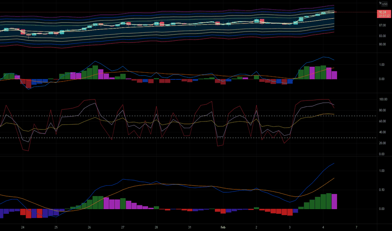Select the upper dotted level line in oscillator pane

pyautogui.click(x=188, y=116)
